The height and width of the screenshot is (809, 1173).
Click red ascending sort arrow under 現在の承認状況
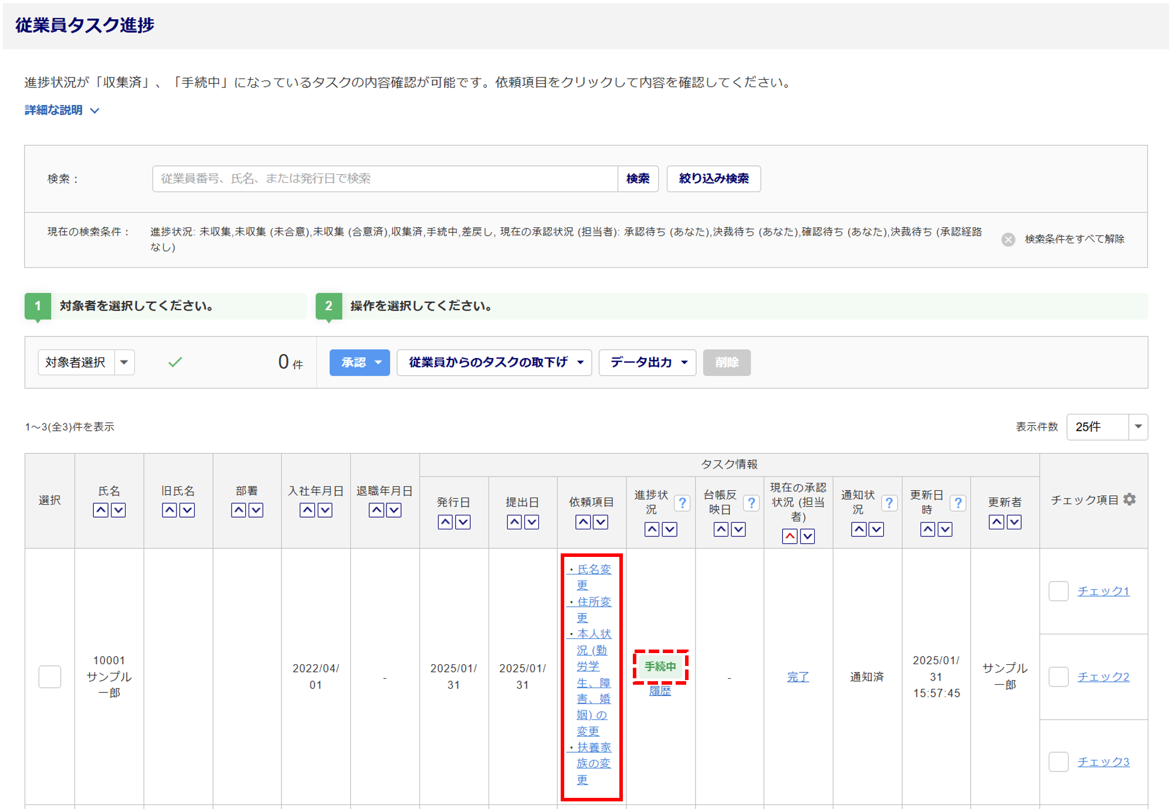click(x=789, y=536)
